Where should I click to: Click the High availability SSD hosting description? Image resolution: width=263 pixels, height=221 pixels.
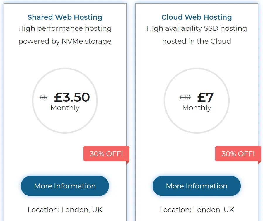(197, 29)
